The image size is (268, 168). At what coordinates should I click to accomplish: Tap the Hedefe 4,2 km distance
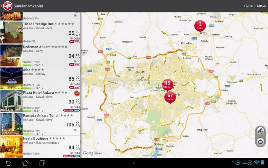(x=31, y=154)
